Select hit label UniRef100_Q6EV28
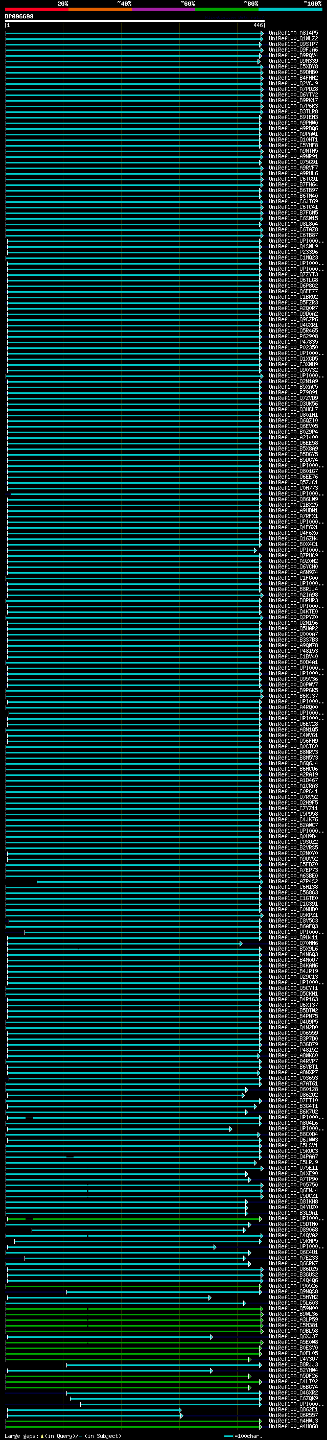 pyautogui.click(x=293, y=724)
